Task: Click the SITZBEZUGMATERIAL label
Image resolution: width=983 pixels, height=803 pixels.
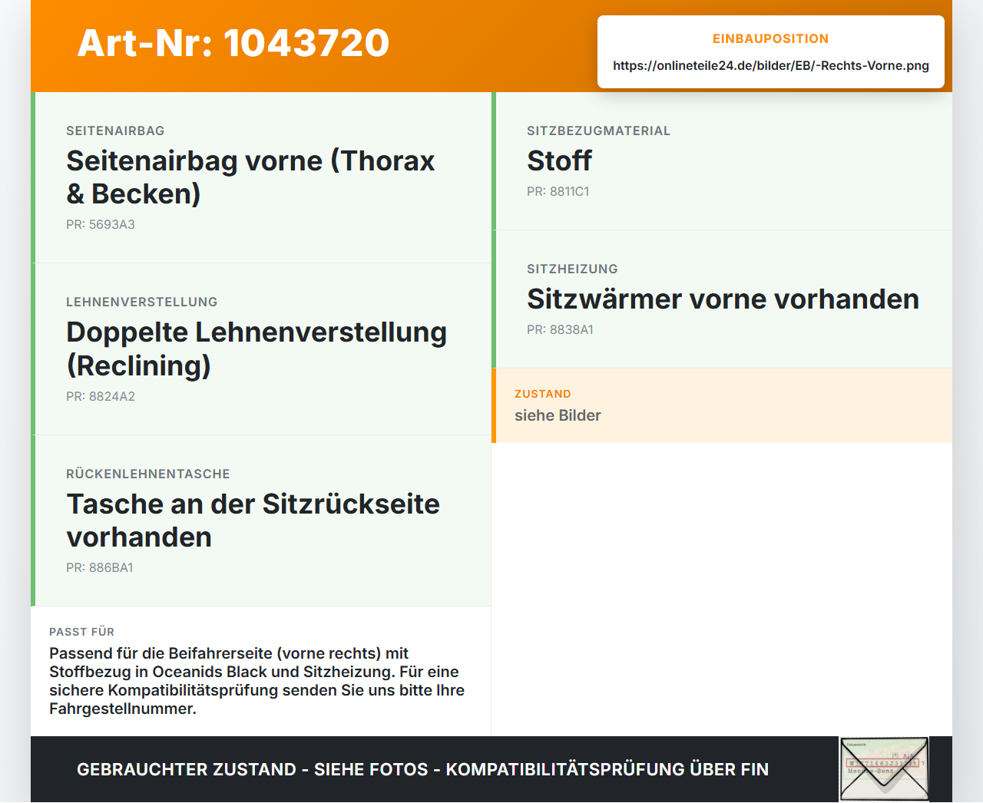Action: coord(599,131)
